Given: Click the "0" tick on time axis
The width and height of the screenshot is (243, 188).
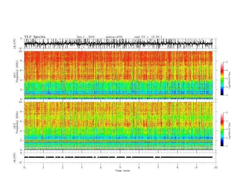Looking at the screenshot, I should point(24,167).
